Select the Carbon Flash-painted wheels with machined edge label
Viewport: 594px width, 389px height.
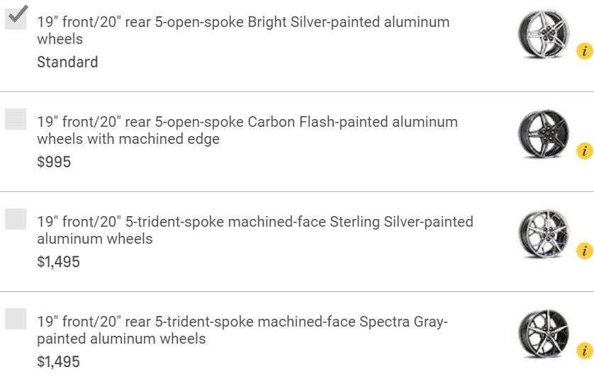(x=247, y=130)
